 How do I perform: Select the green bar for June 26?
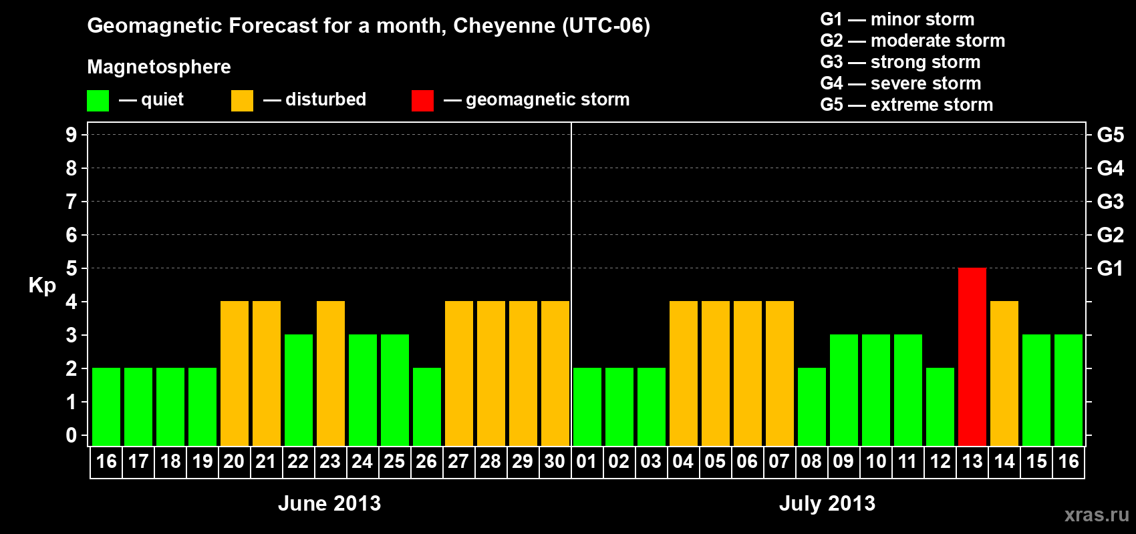[x=427, y=407]
